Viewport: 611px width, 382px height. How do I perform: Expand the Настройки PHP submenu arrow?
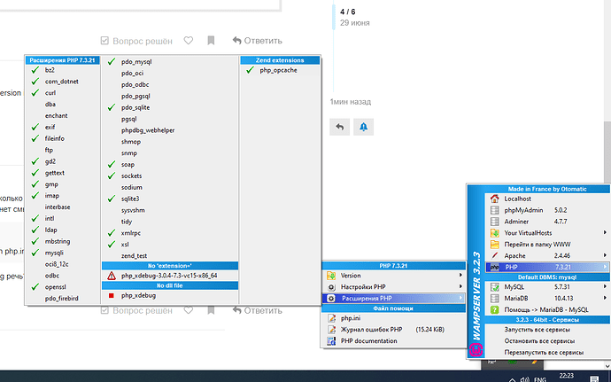click(460, 286)
